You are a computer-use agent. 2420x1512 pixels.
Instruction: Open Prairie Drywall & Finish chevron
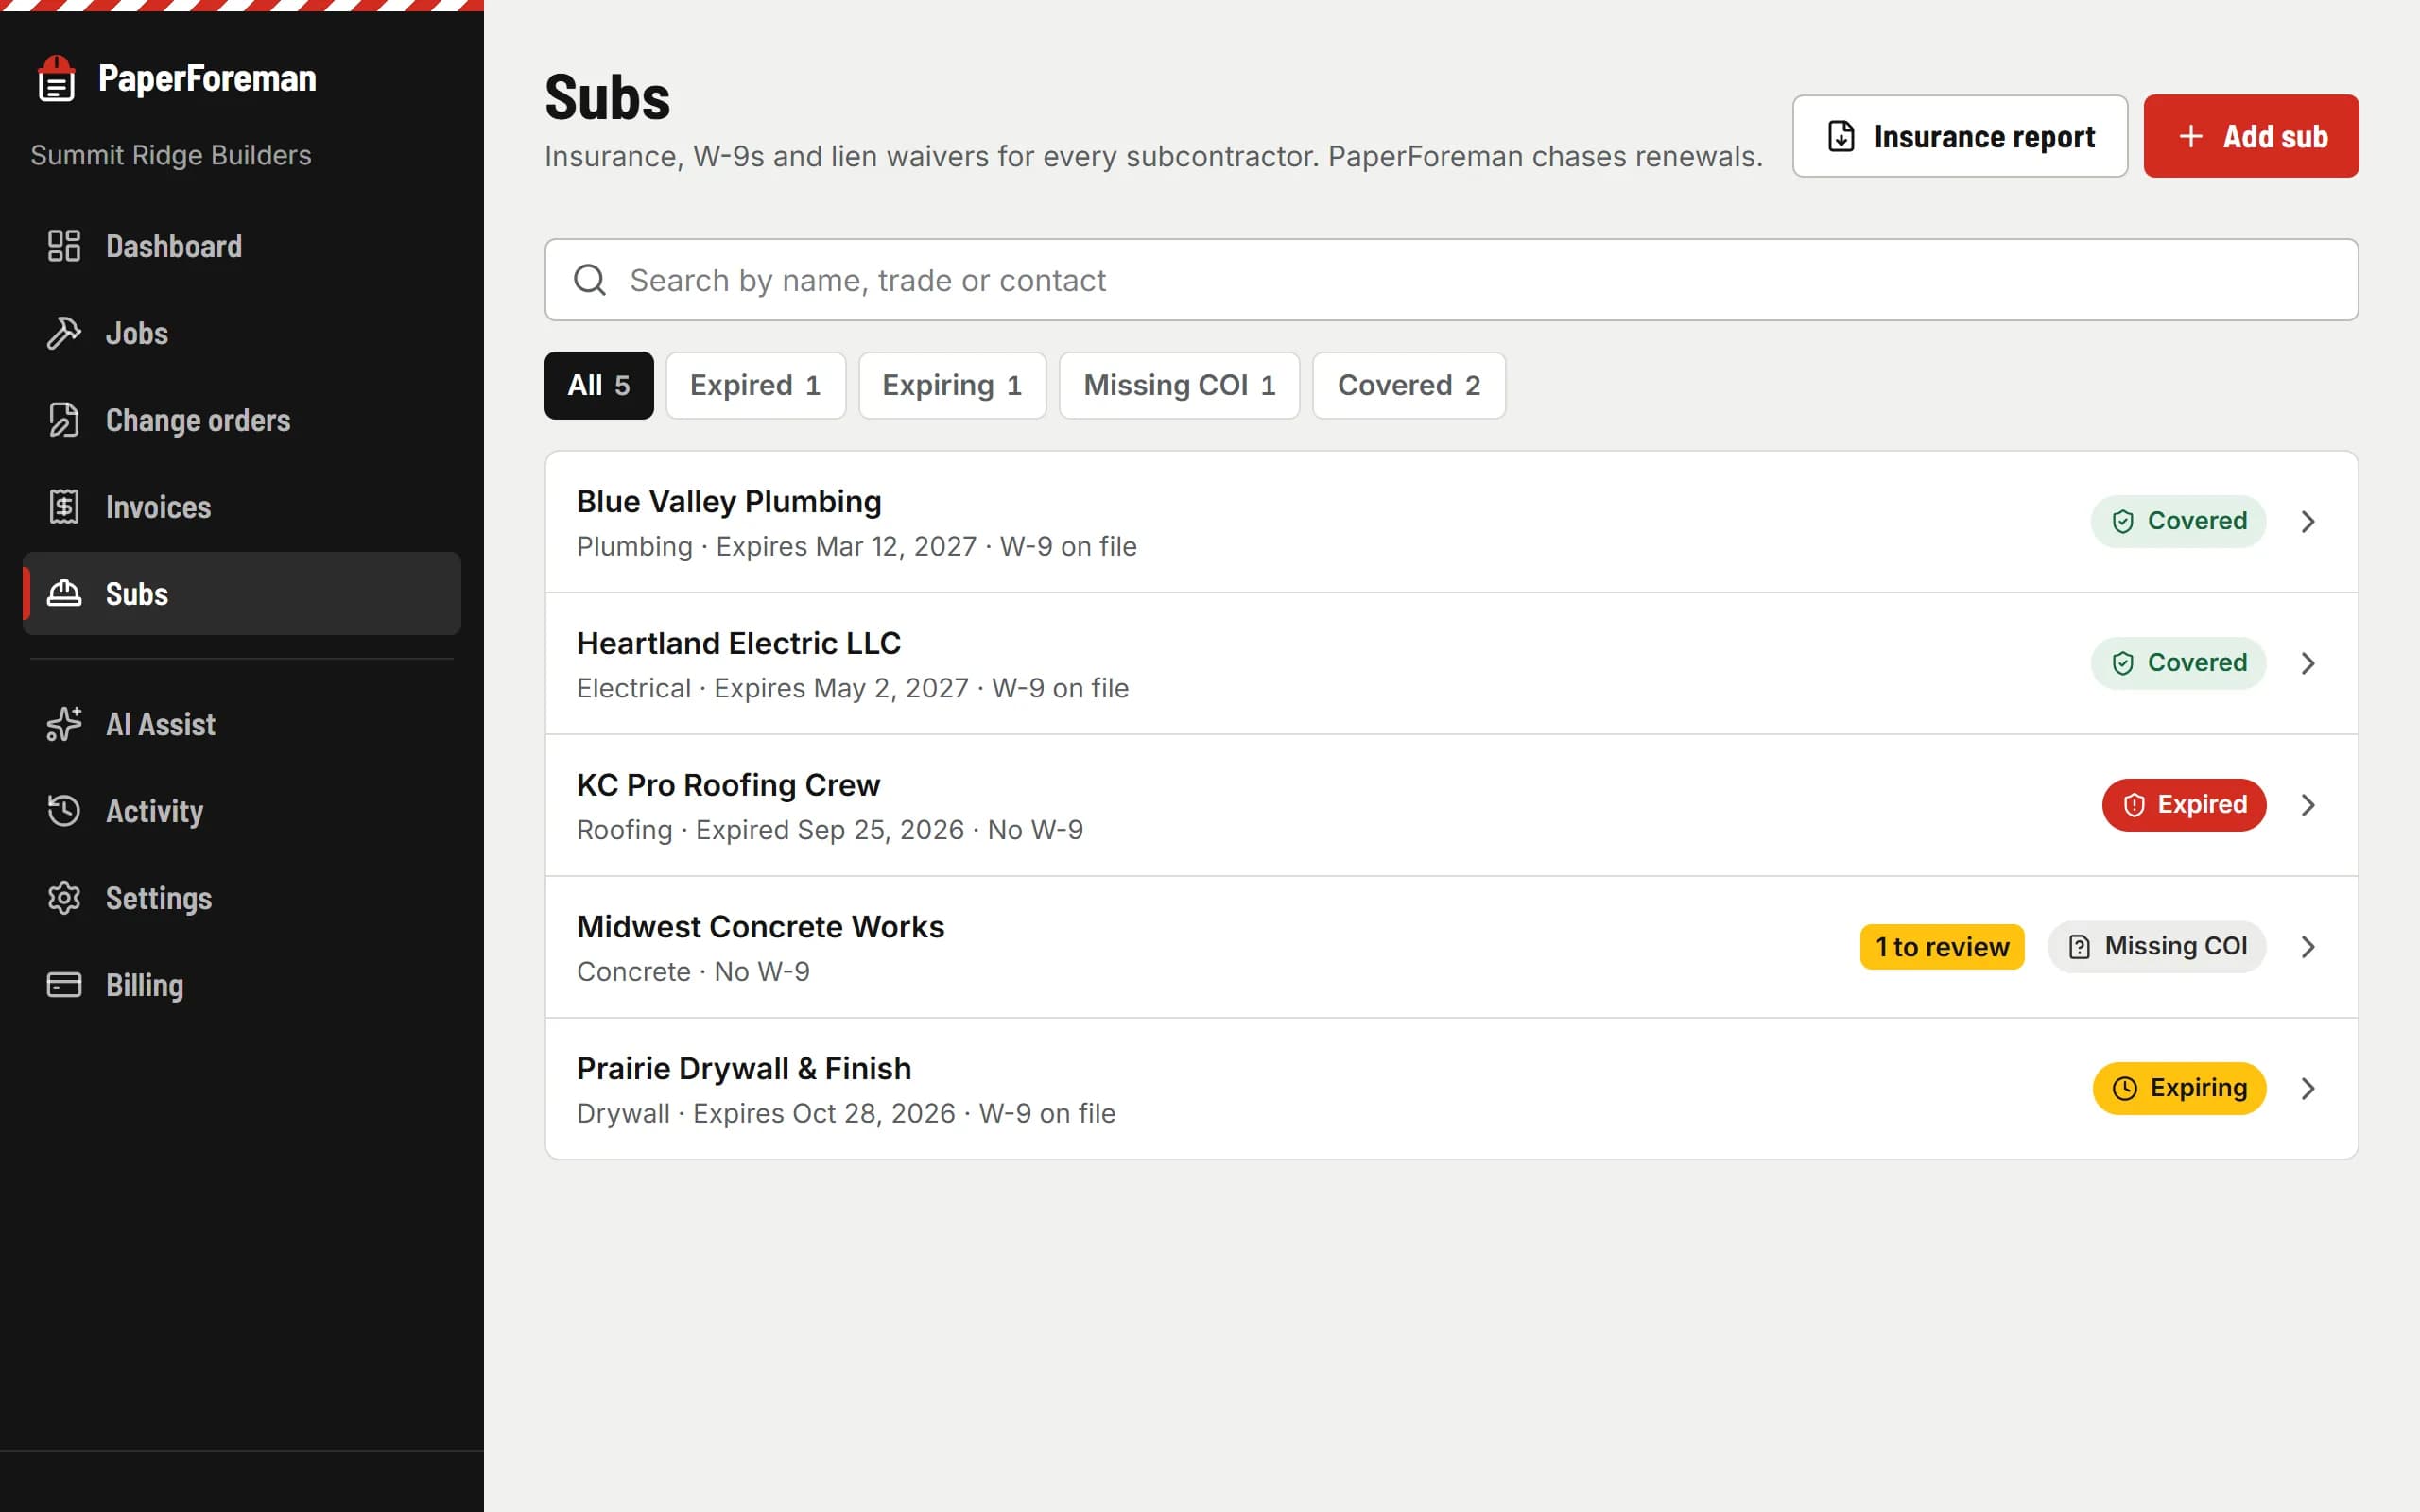click(x=2308, y=1088)
